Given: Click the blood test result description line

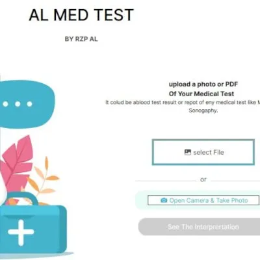Looking at the screenshot, I should coord(183,102).
